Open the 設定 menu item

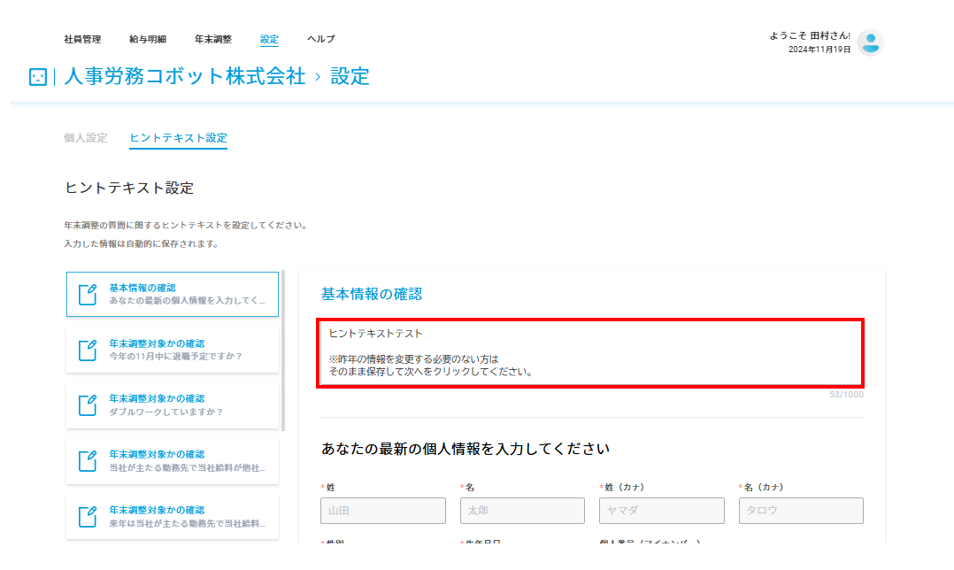point(270,39)
